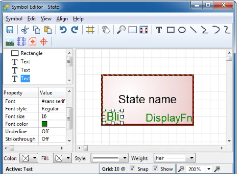Choose the Ellipse drawing tool

coord(182,30)
